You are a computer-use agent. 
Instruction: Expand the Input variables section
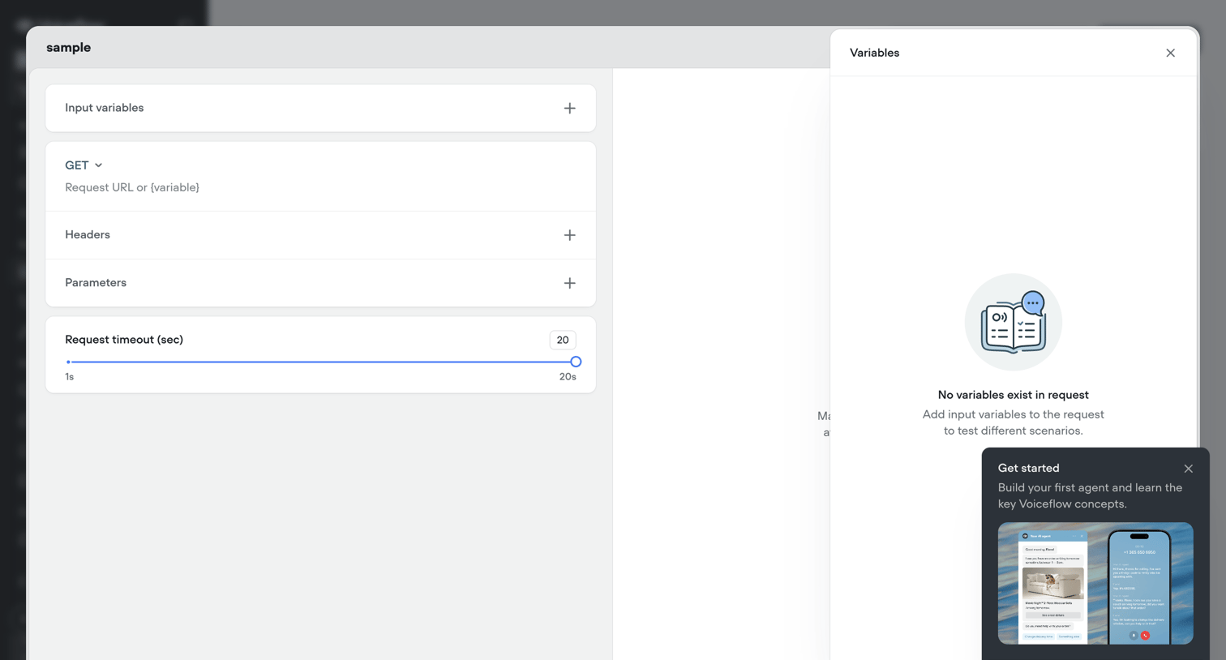320,108
